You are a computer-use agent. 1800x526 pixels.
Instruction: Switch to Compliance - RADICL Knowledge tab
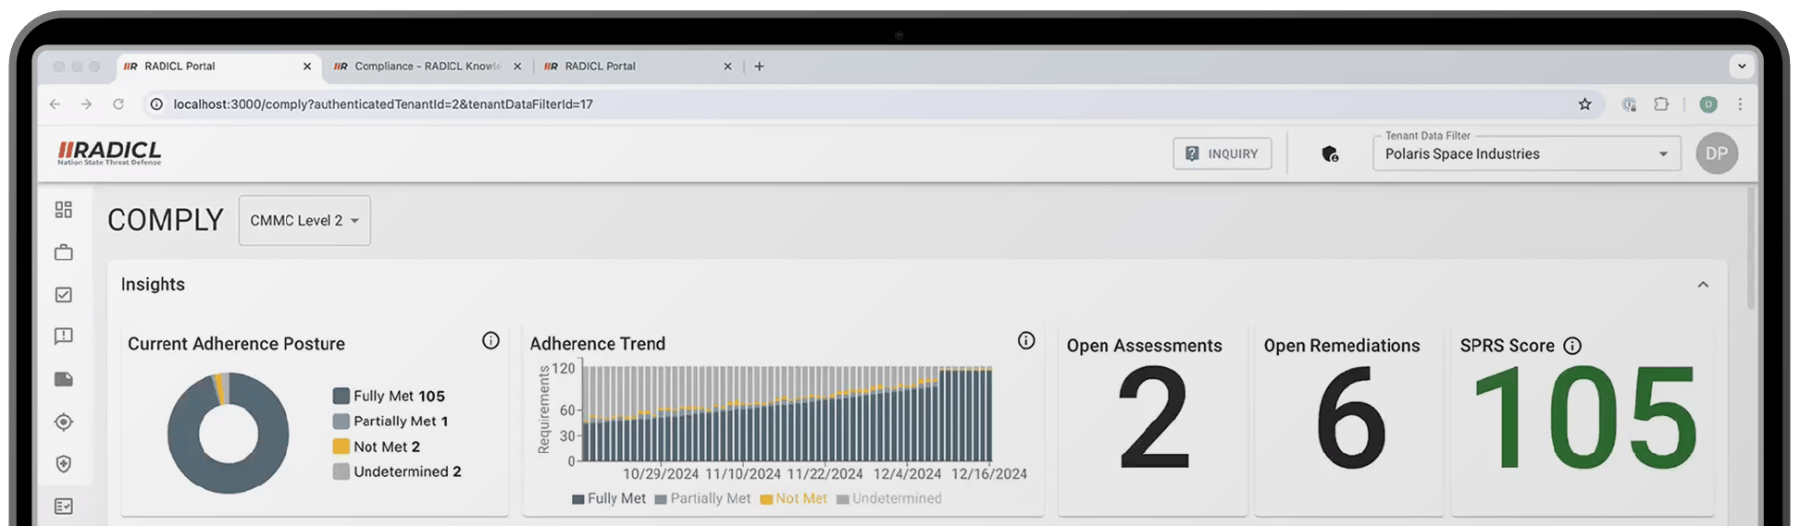click(426, 67)
